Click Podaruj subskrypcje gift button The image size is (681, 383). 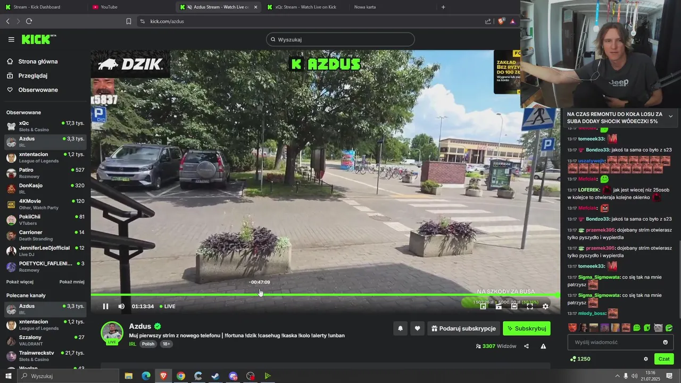click(x=464, y=329)
